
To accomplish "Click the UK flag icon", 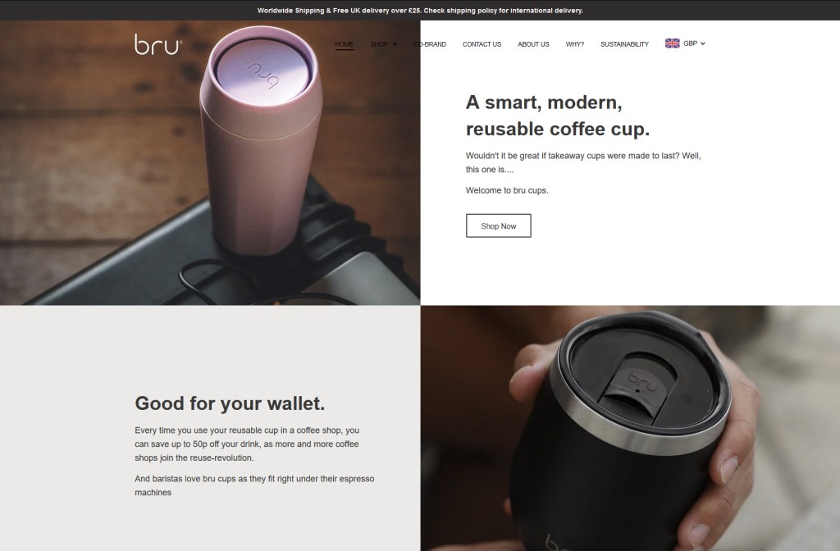I will click(673, 43).
